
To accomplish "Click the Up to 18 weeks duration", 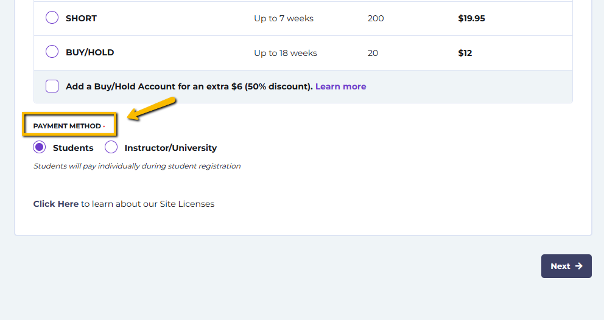I will click(x=286, y=53).
